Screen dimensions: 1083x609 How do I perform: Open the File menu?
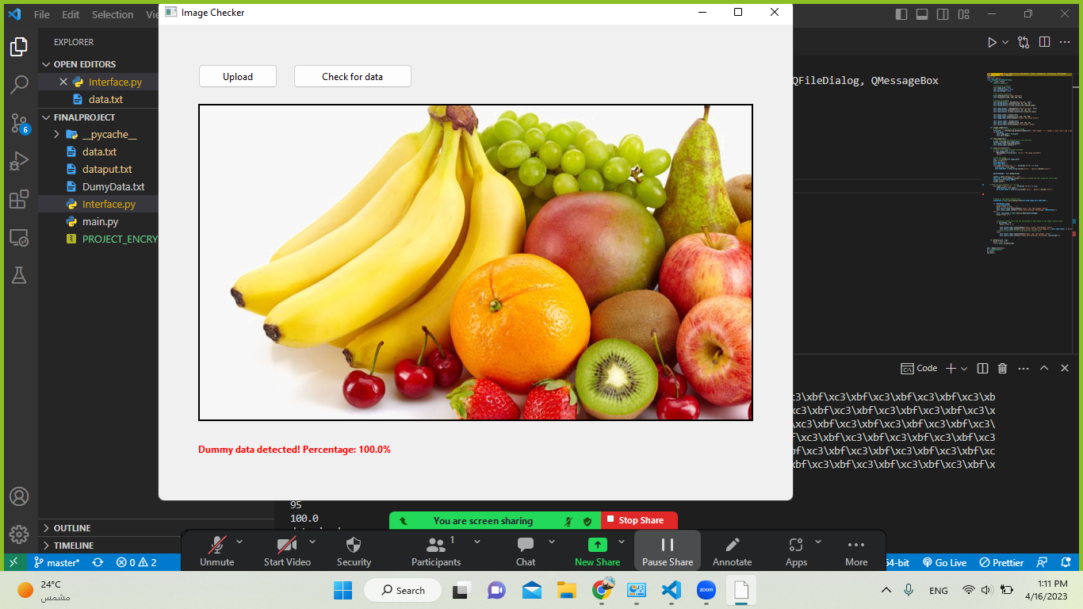coord(41,13)
